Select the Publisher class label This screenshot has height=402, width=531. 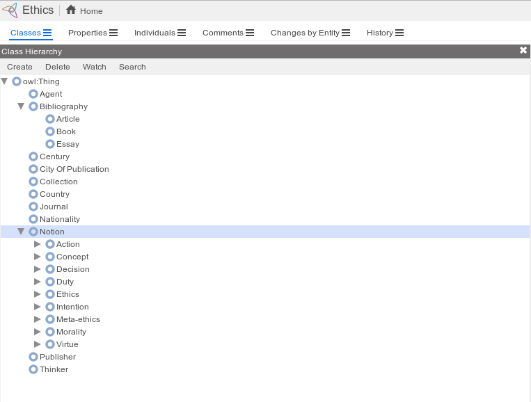pos(58,357)
